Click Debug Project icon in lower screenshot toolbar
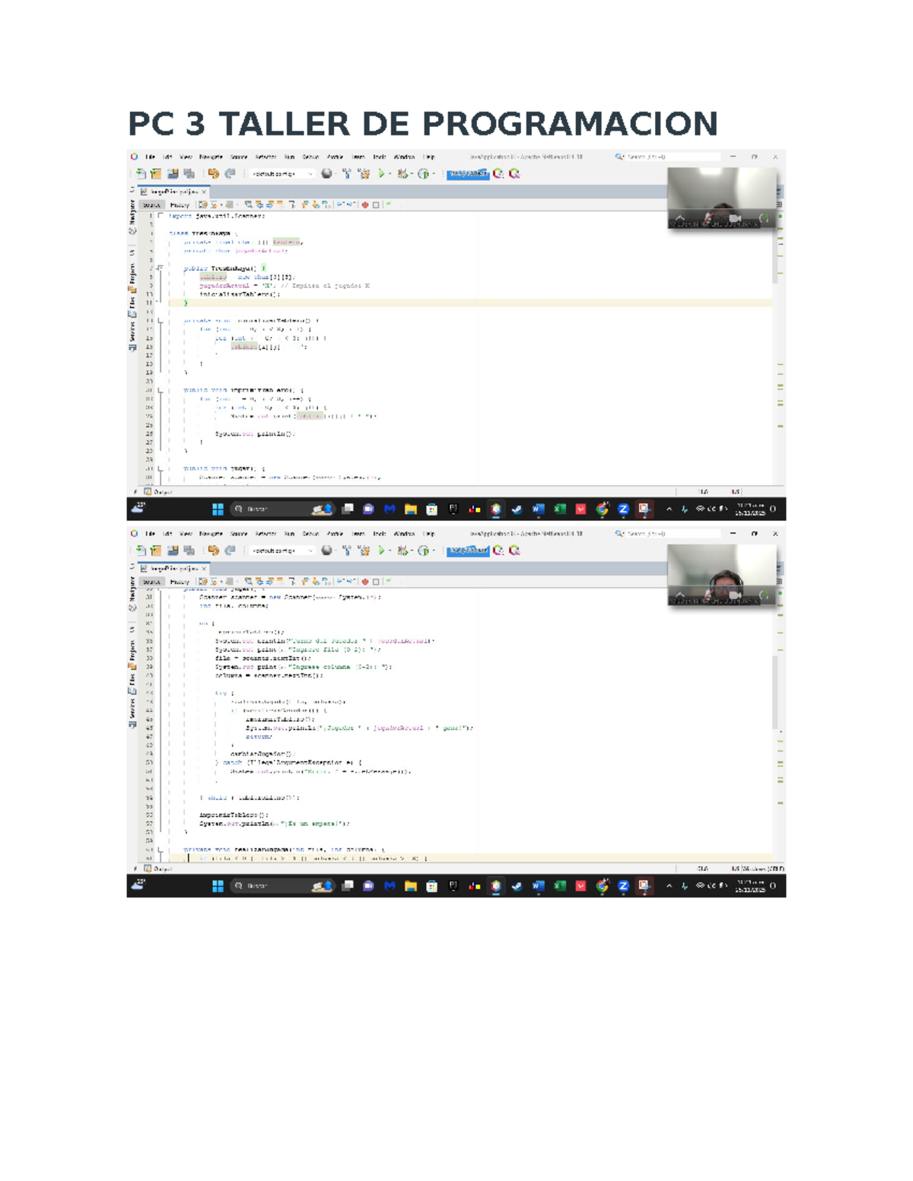 (x=402, y=551)
